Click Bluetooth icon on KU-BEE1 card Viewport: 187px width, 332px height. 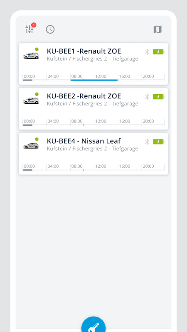coord(147,52)
